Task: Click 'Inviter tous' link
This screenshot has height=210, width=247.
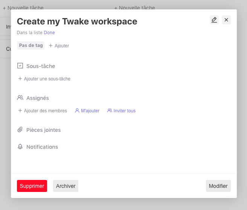Action: [x=121, y=111]
